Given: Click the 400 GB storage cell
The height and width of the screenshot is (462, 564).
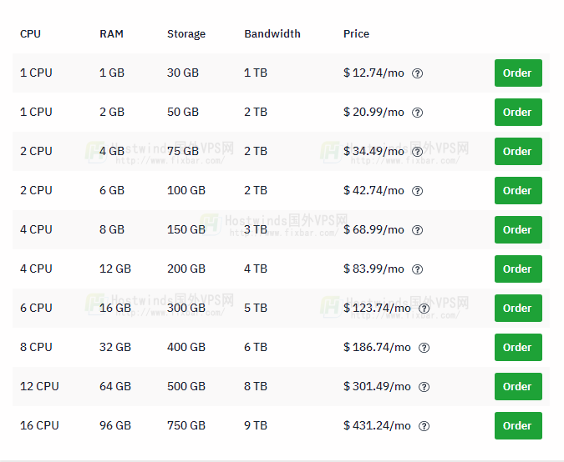Looking at the screenshot, I should (186, 347).
